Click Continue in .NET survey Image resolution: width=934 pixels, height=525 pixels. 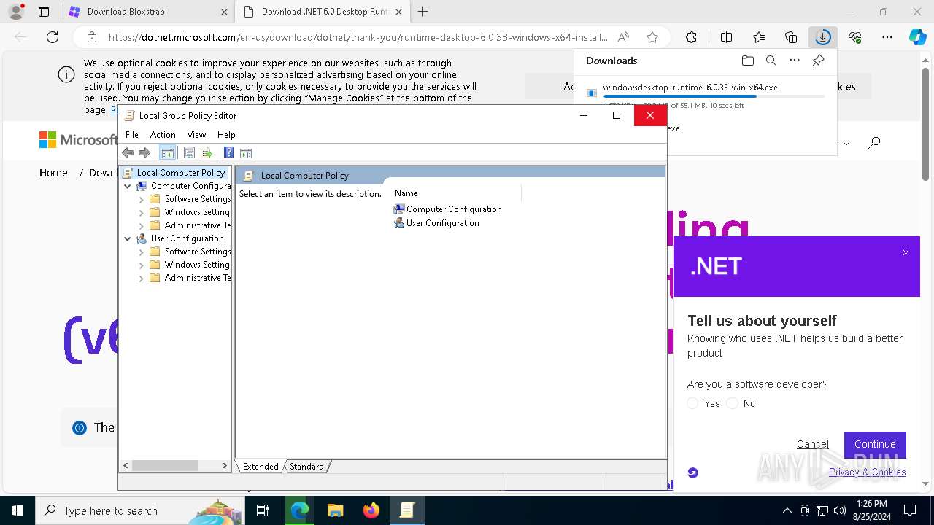[x=875, y=444]
